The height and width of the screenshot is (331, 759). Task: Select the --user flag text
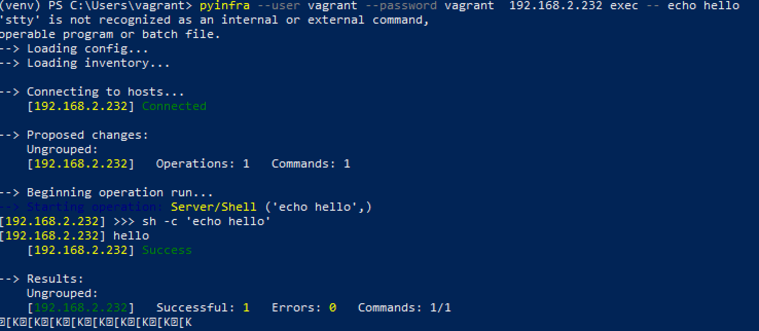[279, 6]
